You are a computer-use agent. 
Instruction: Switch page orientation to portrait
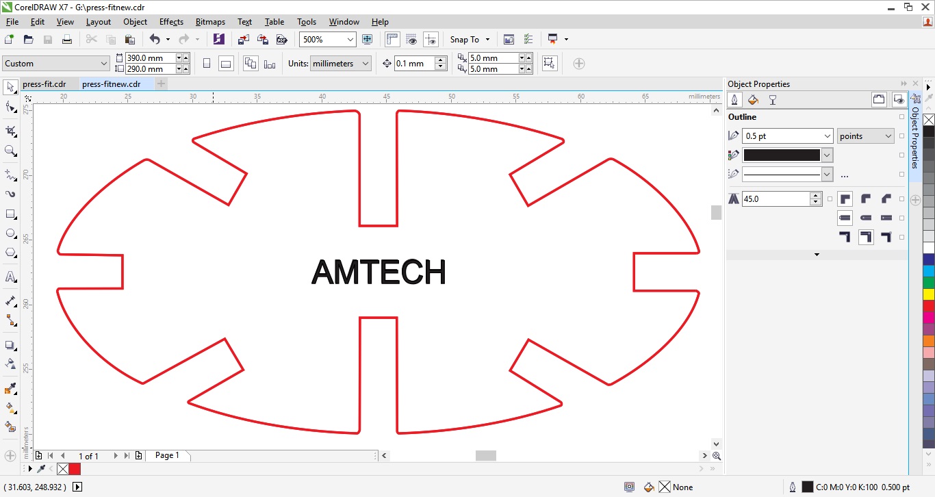pyautogui.click(x=207, y=64)
